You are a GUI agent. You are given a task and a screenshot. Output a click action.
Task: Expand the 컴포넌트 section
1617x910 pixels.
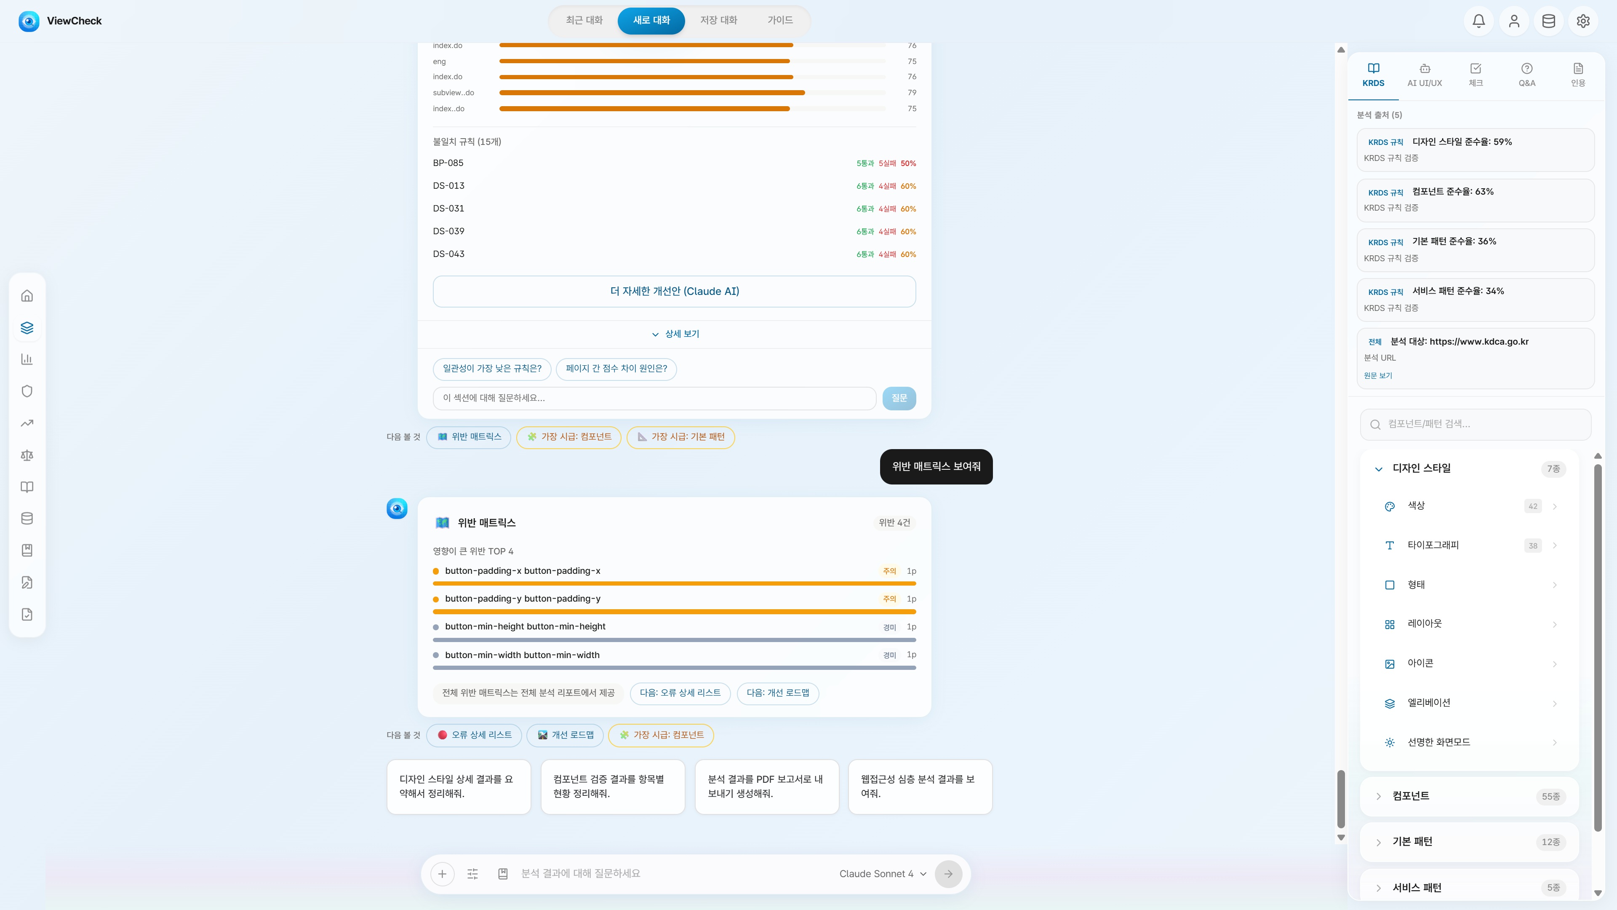[x=1469, y=796]
